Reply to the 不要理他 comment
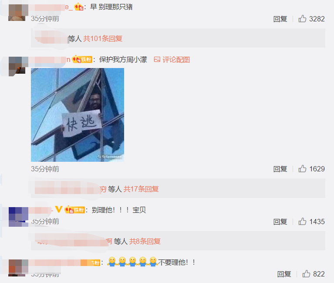Screen dimensions: 334x283 [284, 274]
